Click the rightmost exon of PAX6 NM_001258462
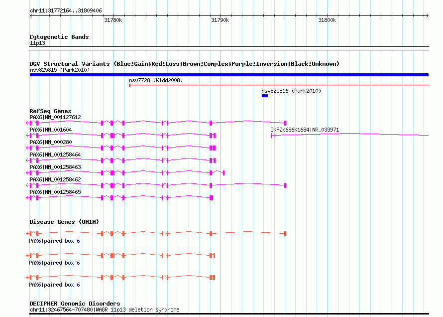Image resolution: width=443 pixels, height=317 pixels. (x=285, y=185)
